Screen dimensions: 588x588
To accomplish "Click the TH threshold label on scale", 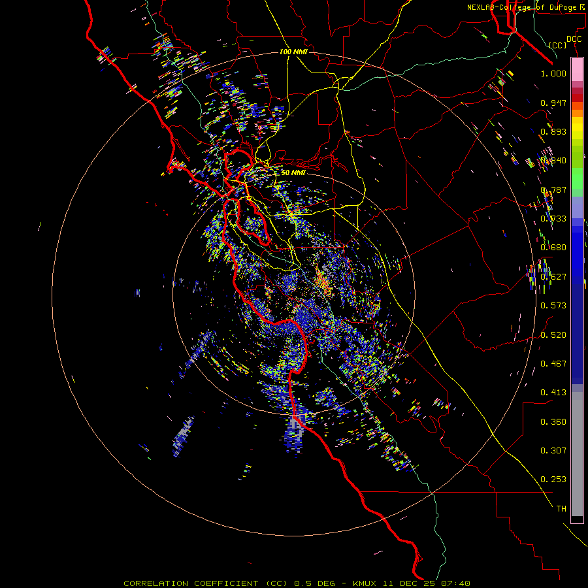I will 561,509.
